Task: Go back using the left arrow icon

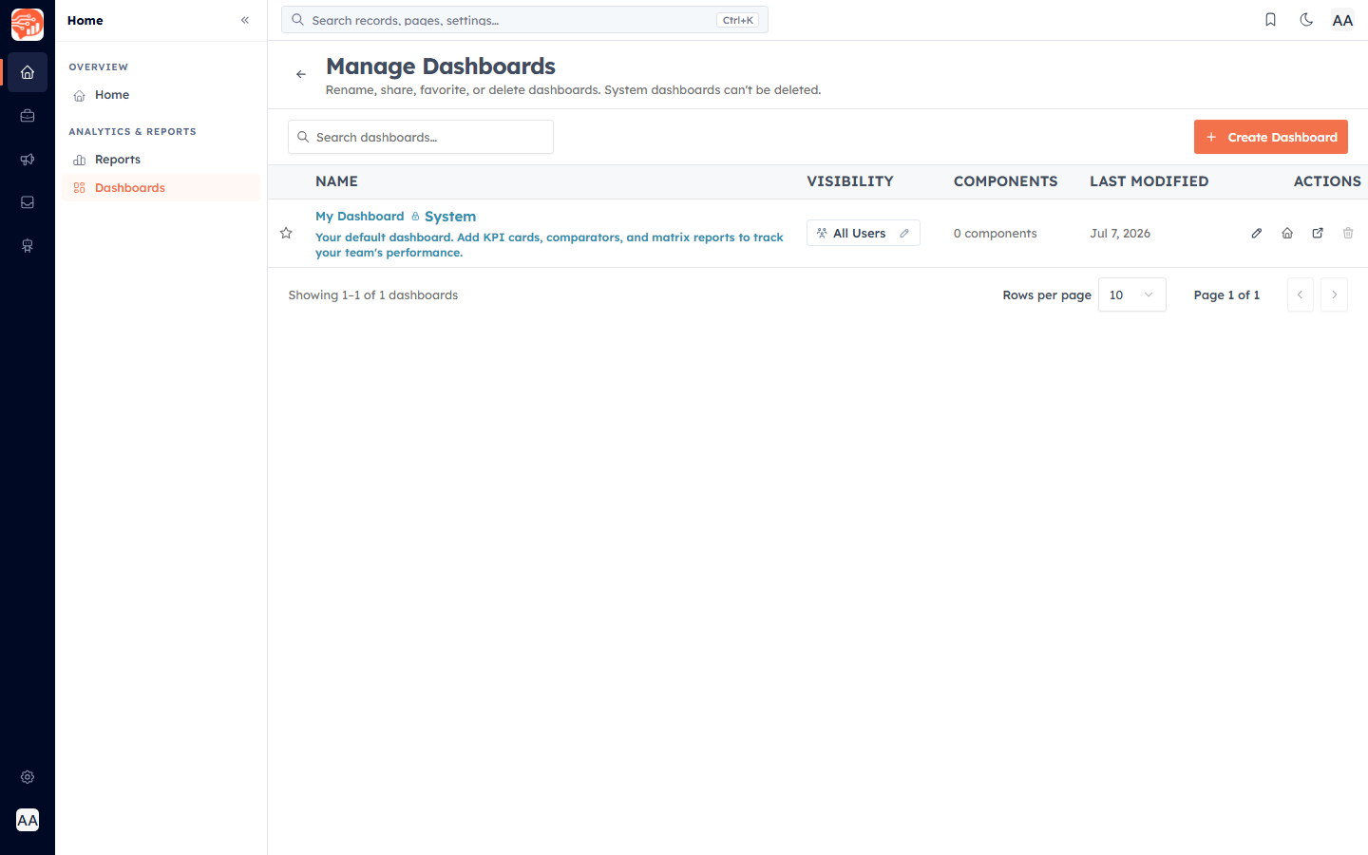Action: 301,74
